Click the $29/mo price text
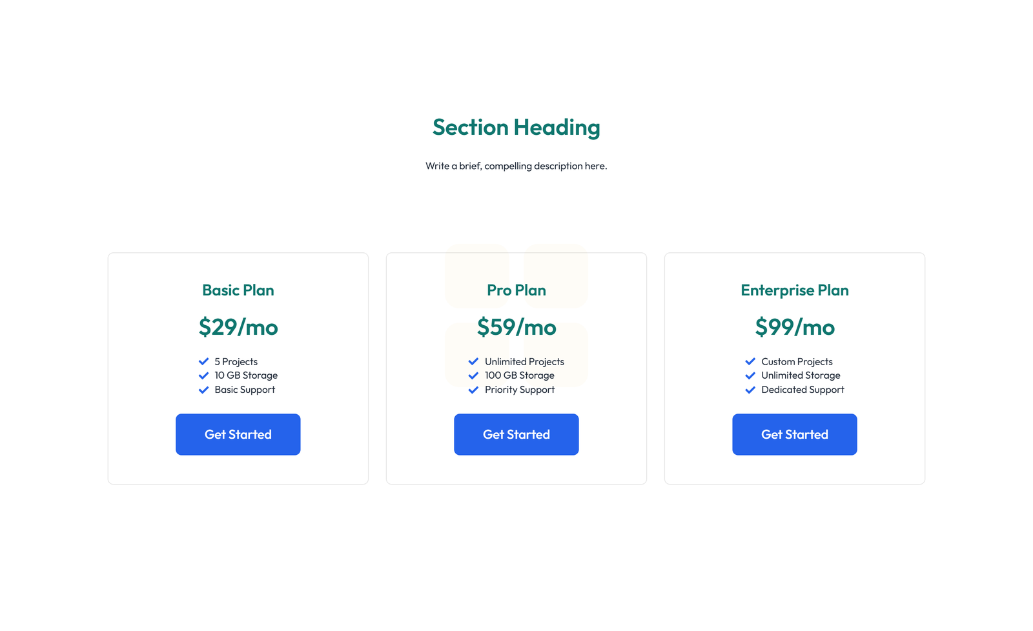Screen dimensions: 1033x631 coord(238,327)
